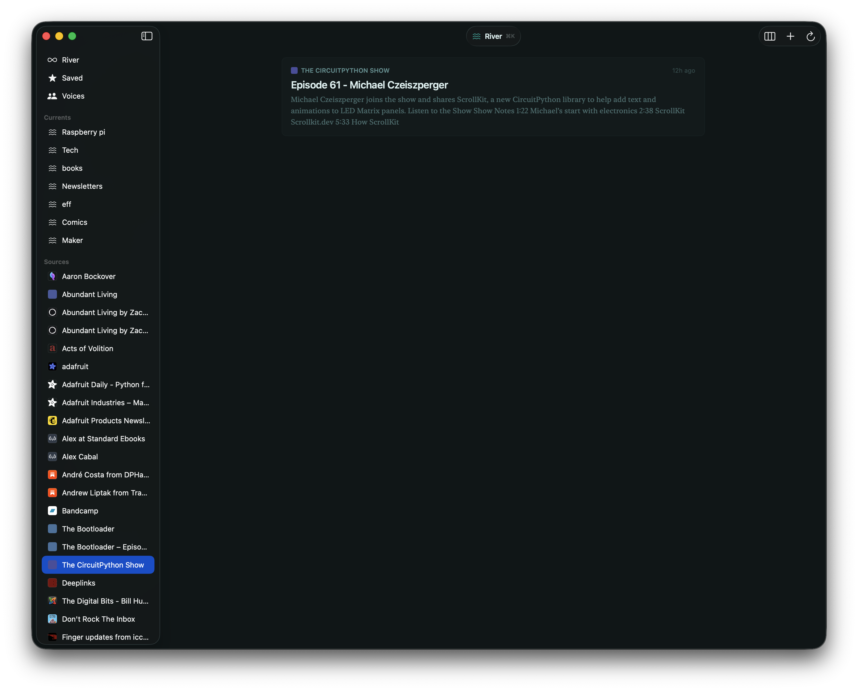Click the Adafruit Industries flower icon

(52, 402)
